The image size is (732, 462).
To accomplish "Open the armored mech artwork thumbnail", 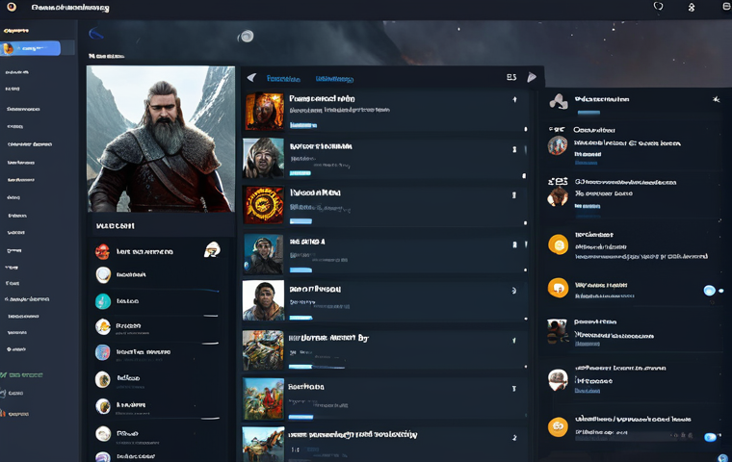I will click(263, 350).
